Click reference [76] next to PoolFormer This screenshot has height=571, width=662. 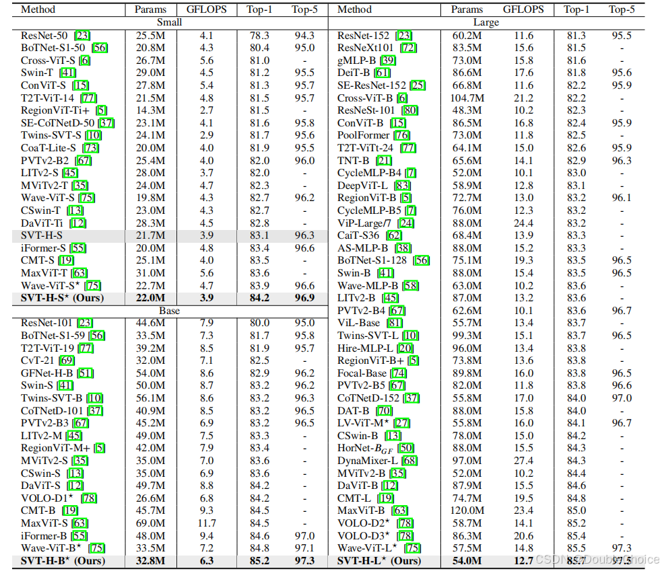[x=401, y=135]
